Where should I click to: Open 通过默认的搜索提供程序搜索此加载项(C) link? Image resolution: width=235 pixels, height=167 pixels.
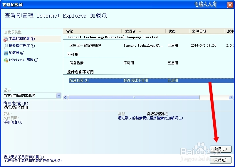(150, 118)
